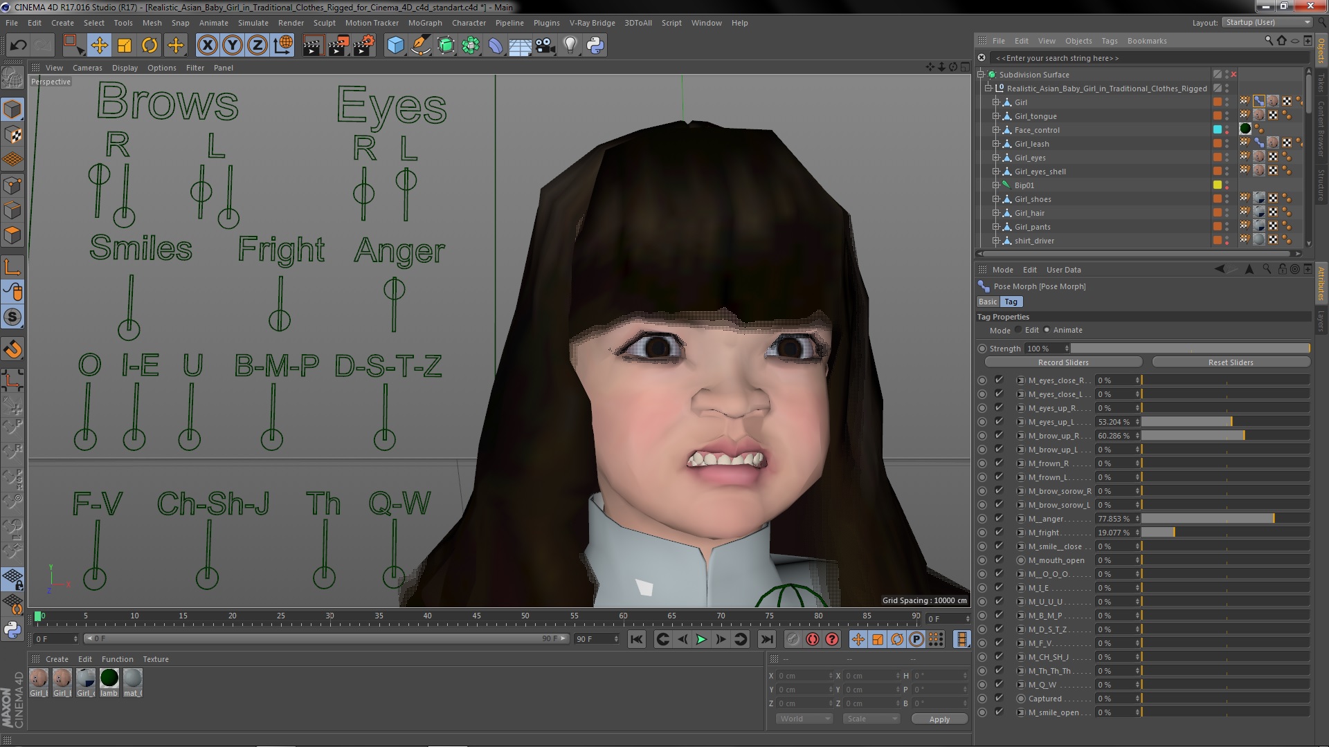Image resolution: width=1329 pixels, height=747 pixels.
Task: Open Objects manager Bookmarks menu
Action: pyautogui.click(x=1147, y=41)
